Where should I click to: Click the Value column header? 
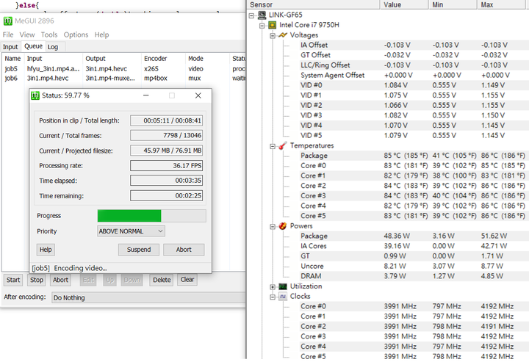pos(404,4)
